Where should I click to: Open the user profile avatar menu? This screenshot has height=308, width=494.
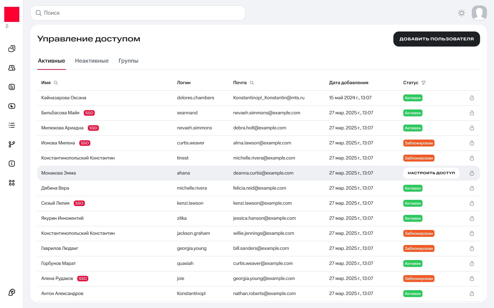(x=479, y=13)
